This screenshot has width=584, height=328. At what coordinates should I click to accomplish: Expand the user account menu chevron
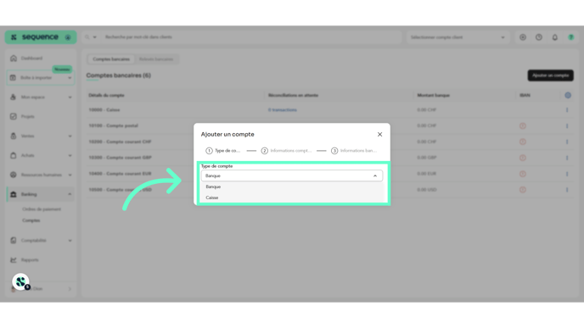click(x=70, y=289)
